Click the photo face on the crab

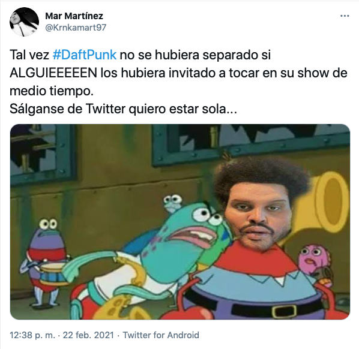[259, 210]
